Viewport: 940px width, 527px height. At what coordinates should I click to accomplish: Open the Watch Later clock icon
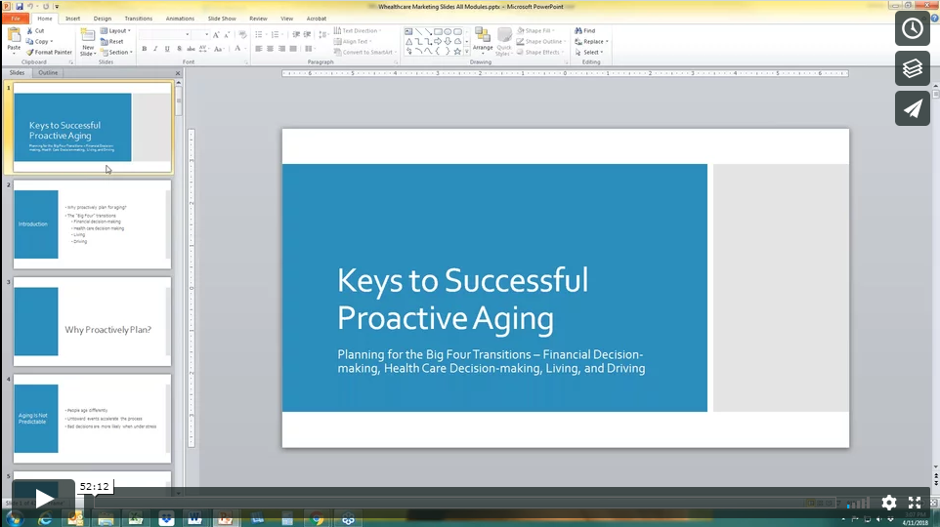pos(912,28)
